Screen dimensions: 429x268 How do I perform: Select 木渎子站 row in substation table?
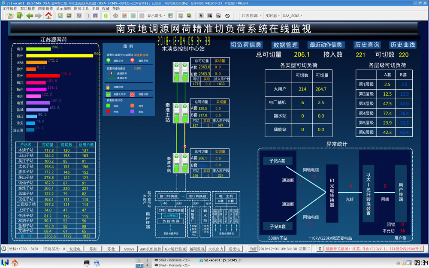pyautogui.click(x=55, y=150)
